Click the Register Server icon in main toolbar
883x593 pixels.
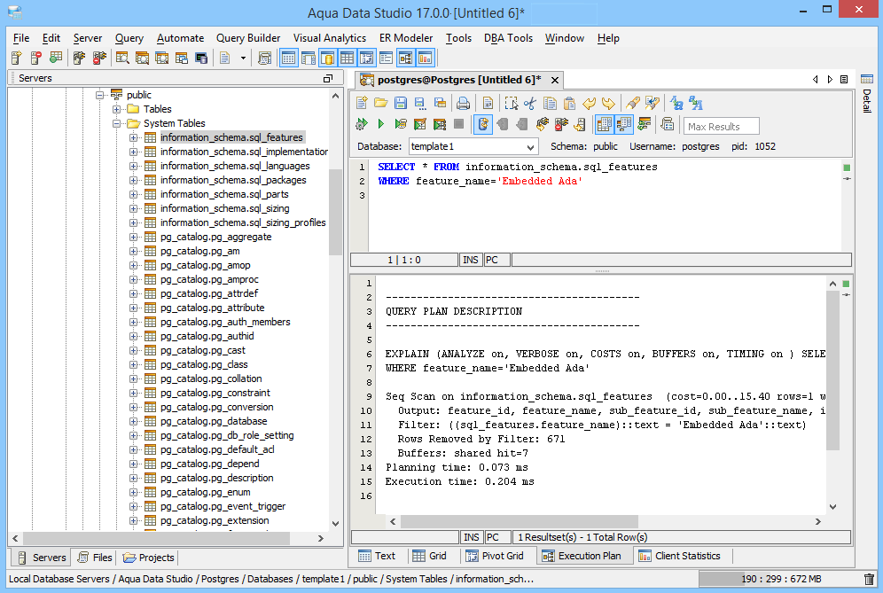tap(16, 58)
